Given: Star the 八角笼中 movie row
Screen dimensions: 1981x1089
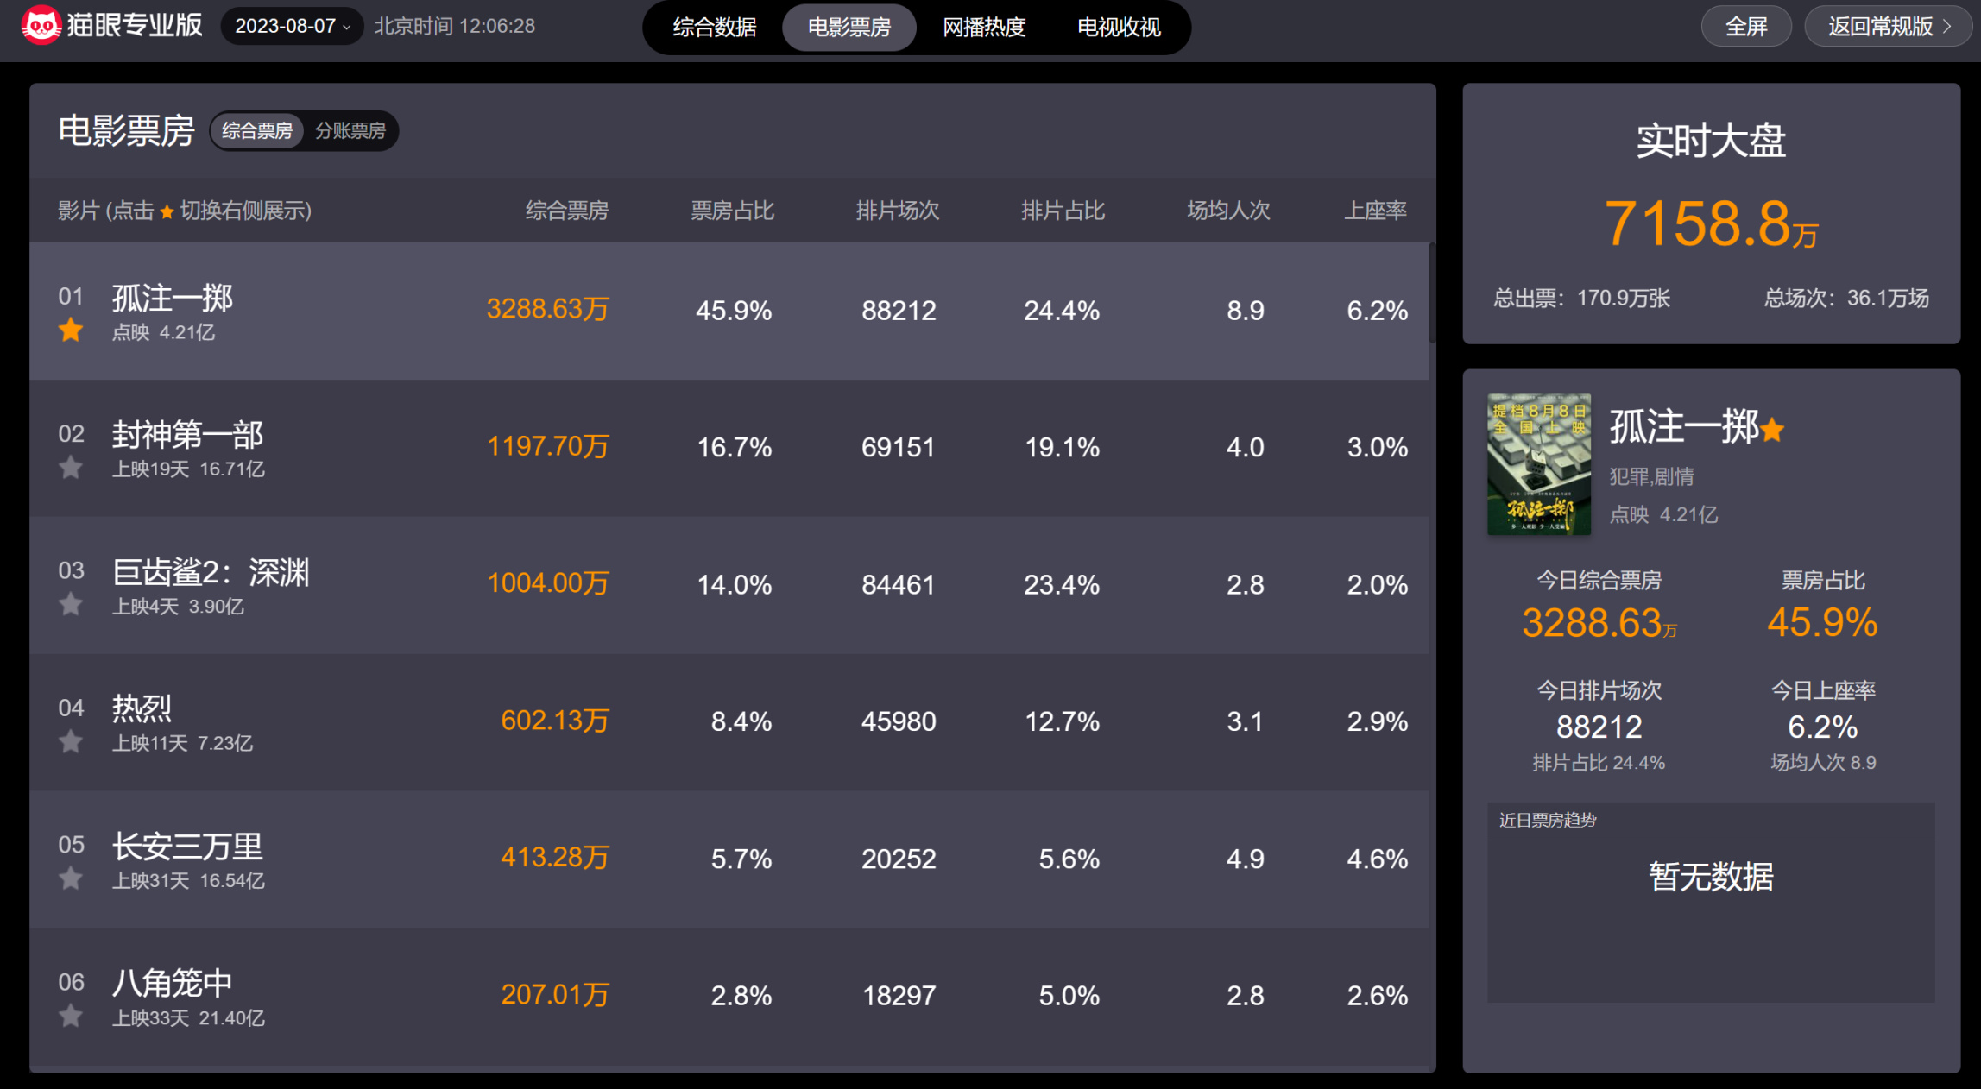Looking at the screenshot, I should point(71,1016).
